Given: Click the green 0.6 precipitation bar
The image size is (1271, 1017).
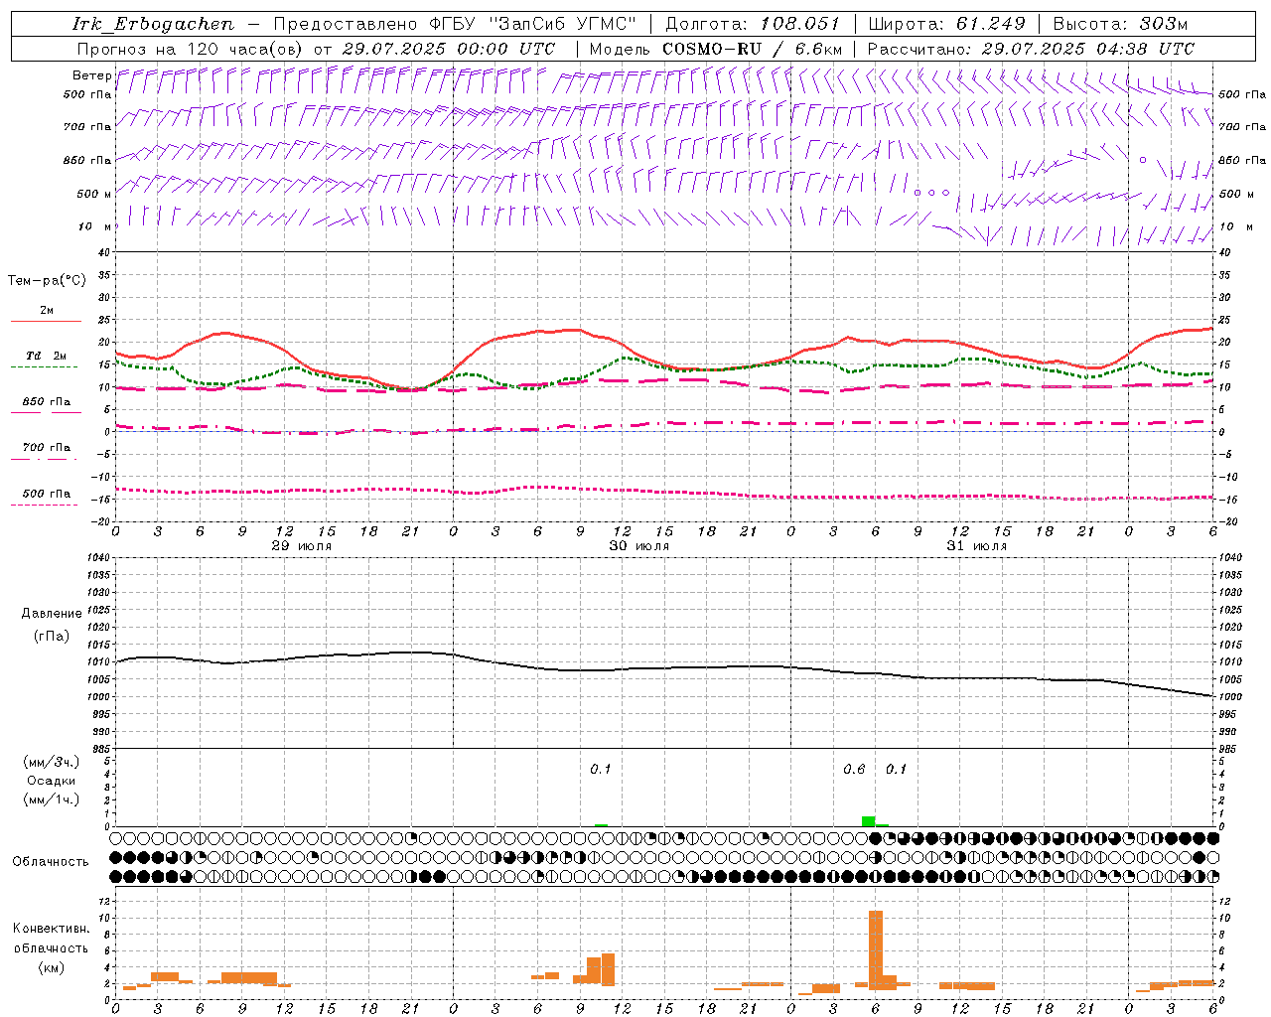Looking at the screenshot, I should tap(869, 821).
